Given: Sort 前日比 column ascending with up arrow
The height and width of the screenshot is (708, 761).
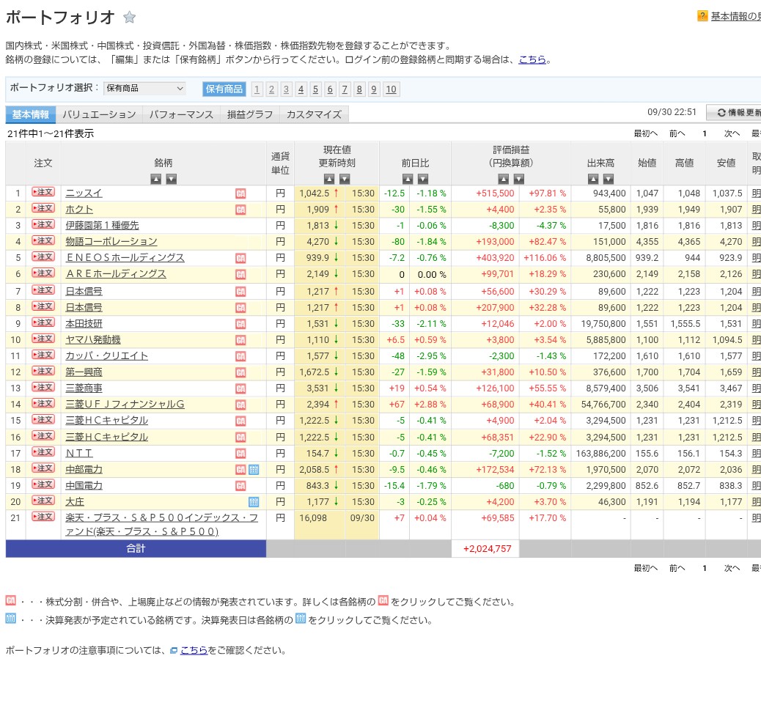Looking at the screenshot, I should 407,179.
